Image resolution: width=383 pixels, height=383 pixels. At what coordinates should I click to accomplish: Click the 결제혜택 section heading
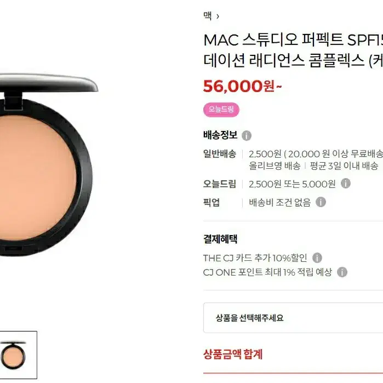[x=220, y=239]
